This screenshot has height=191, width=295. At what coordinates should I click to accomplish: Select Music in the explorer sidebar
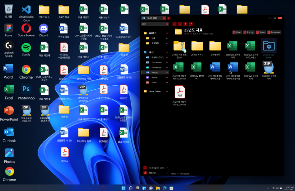tap(154, 82)
